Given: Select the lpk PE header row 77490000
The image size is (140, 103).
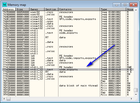Looking at the screenshot, I should 68,56.
